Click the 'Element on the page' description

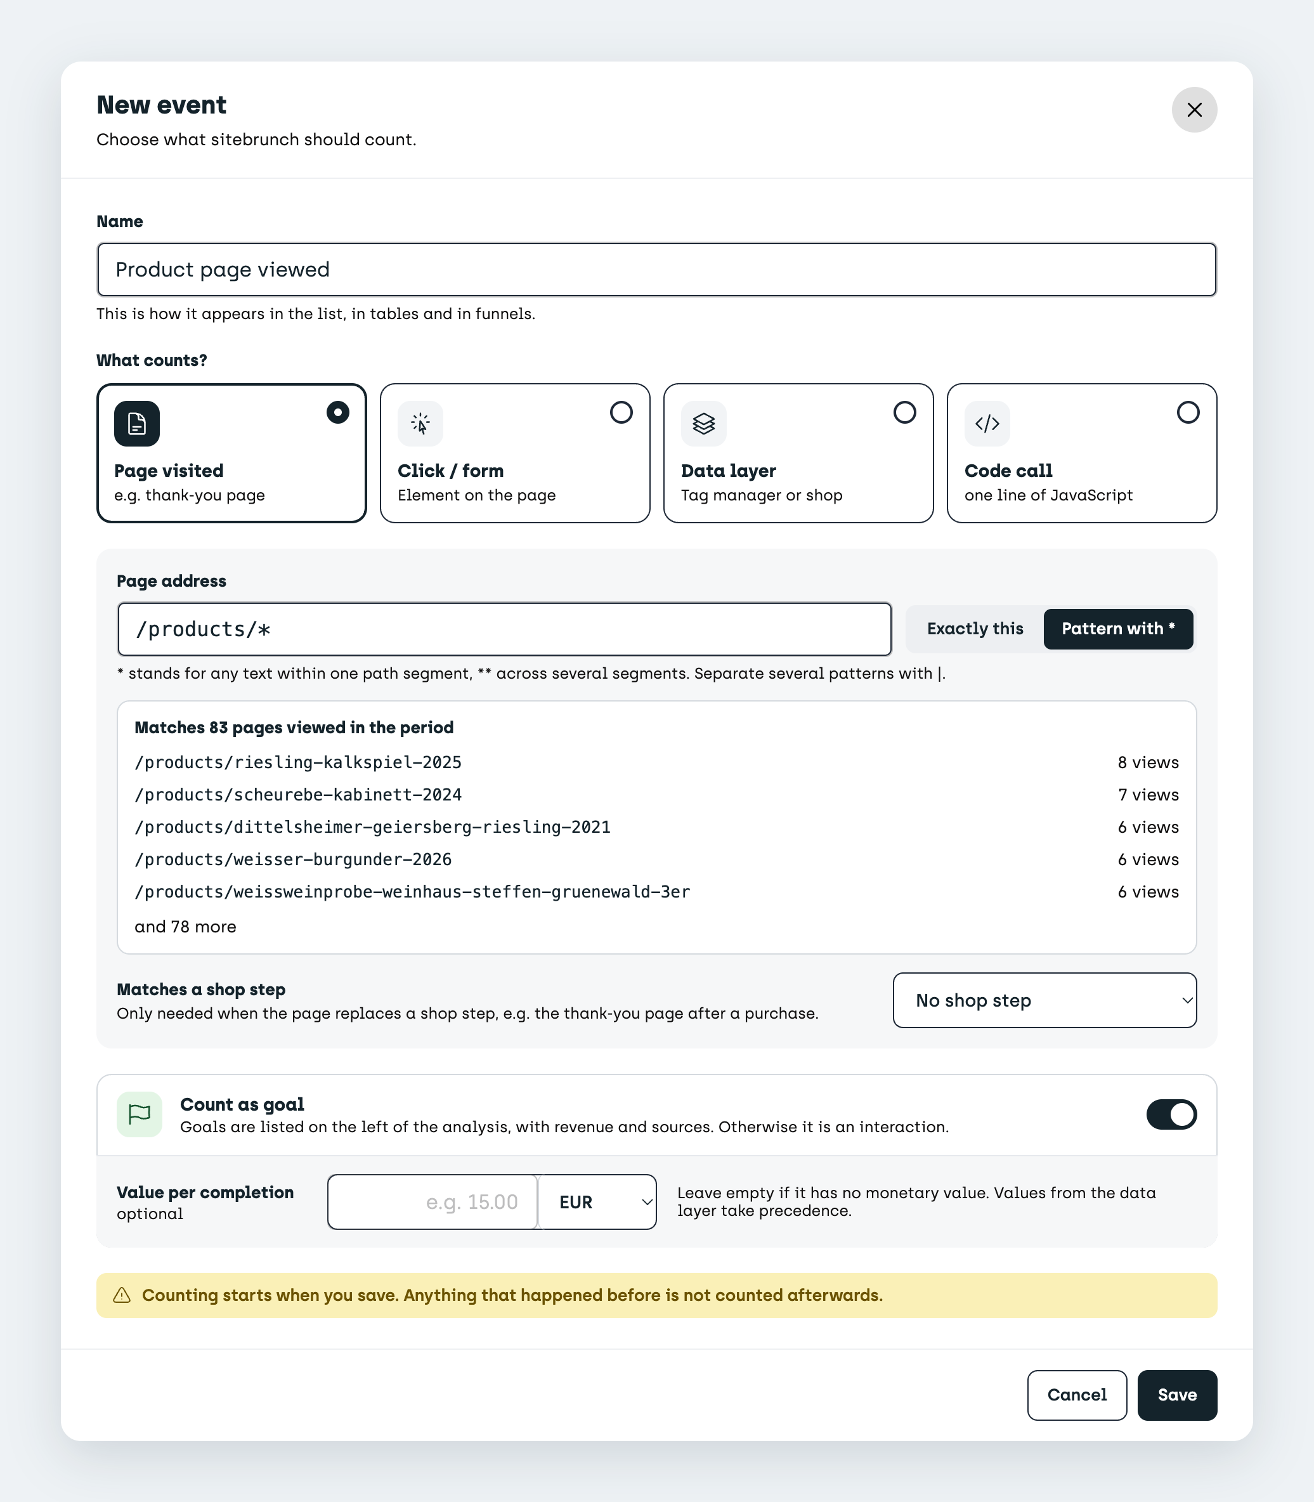pos(477,496)
